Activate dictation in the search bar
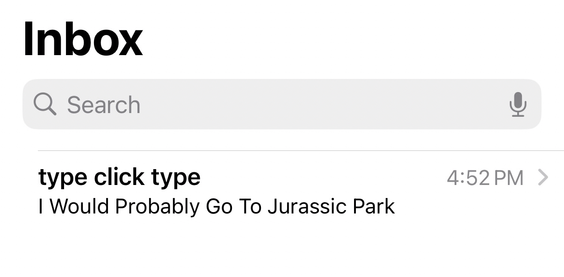The width and height of the screenshot is (564, 277). click(x=518, y=104)
